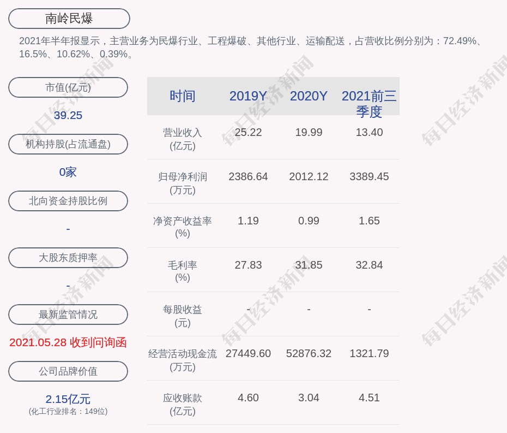Select the 2020Y column header

click(x=309, y=96)
